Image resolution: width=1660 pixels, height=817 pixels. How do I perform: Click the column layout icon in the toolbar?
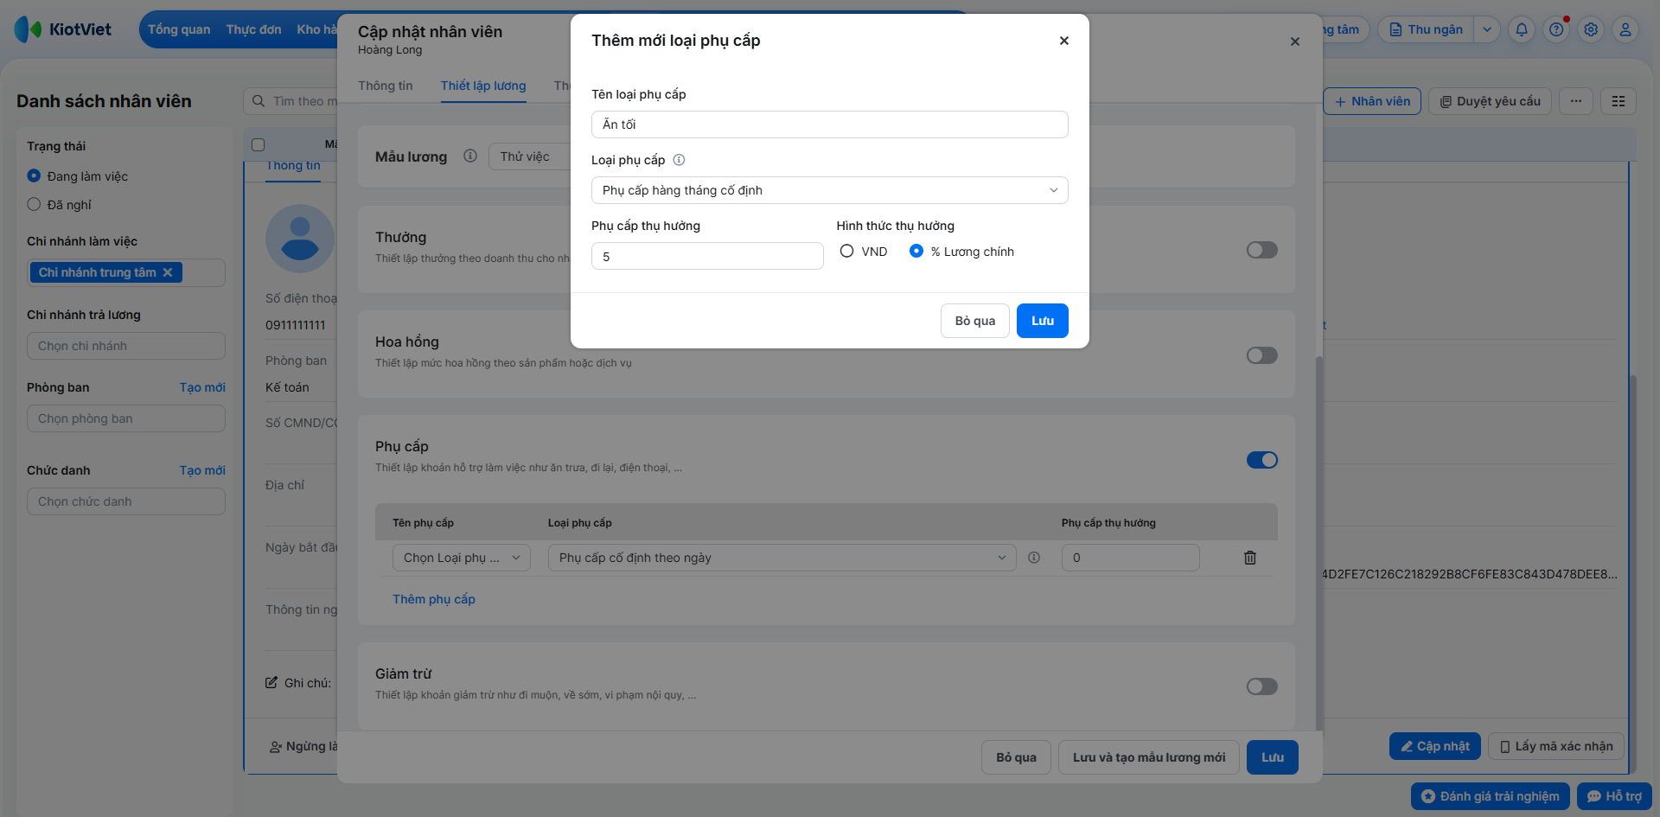1618,101
